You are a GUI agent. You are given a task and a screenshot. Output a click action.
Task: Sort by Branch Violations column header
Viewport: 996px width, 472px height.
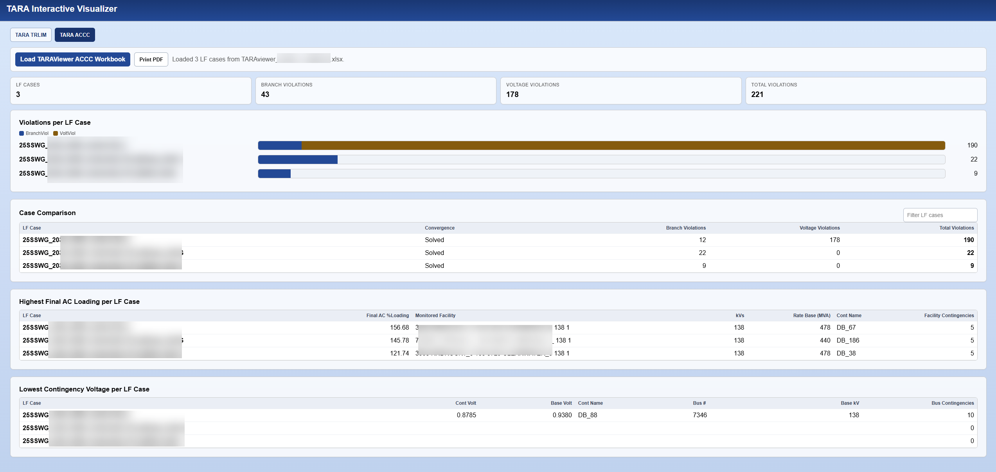tap(686, 228)
